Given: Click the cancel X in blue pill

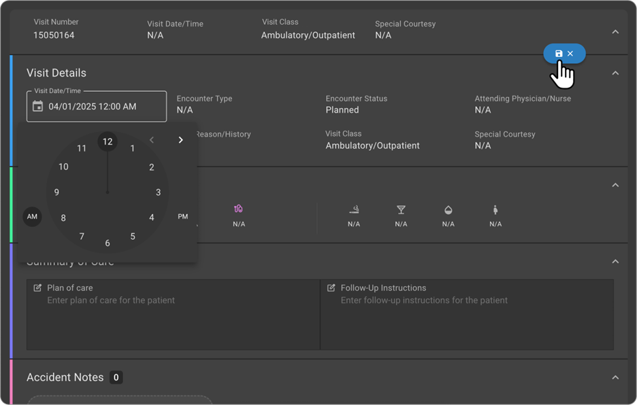Looking at the screenshot, I should [570, 54].
